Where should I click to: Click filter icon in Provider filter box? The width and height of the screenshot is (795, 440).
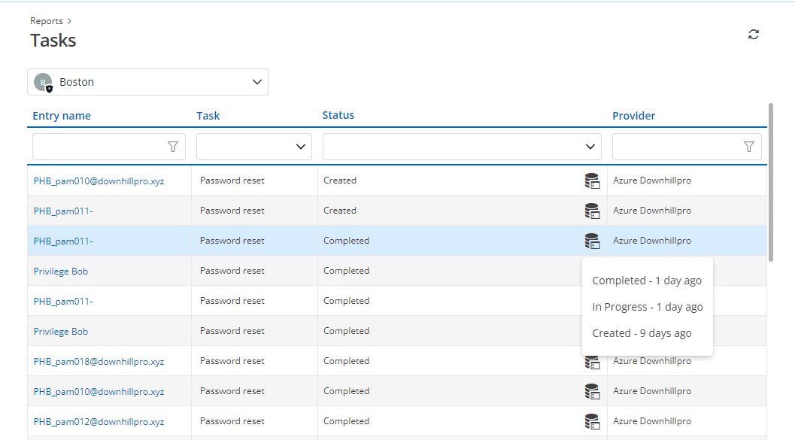tap(748, 147)
